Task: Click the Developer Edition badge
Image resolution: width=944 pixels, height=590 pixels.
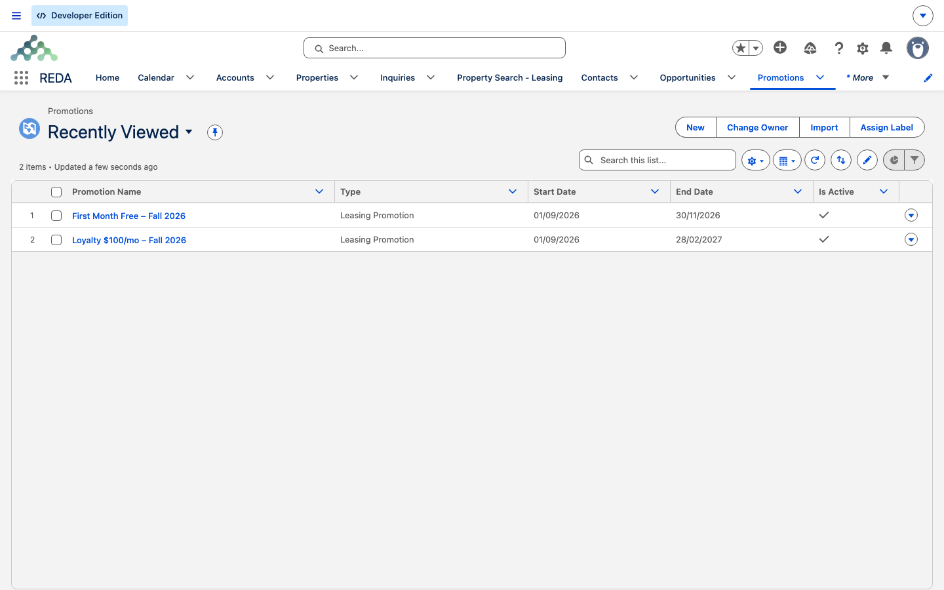Action: pyautogui.click(x=79, y=16)
